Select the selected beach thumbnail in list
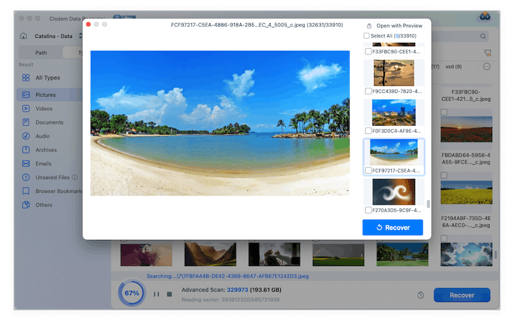The height and width of the screenshot is (327, 514). (394, 152)
